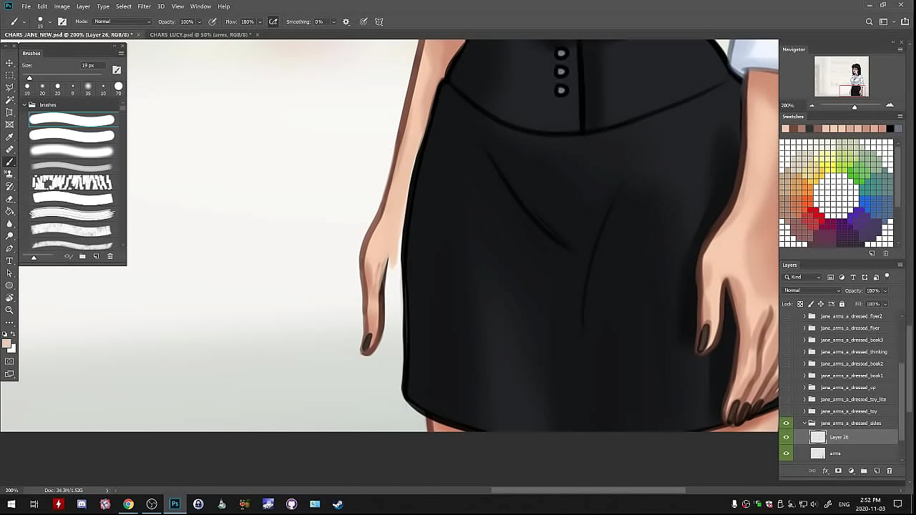Click the Steam icon in taskbar
This screenshot has height=515, width=916.
tap(338, 504)
